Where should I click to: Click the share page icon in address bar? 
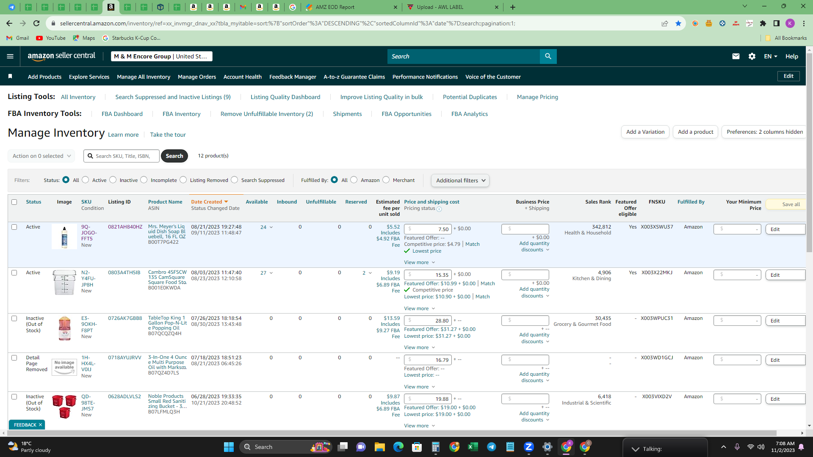665,23
